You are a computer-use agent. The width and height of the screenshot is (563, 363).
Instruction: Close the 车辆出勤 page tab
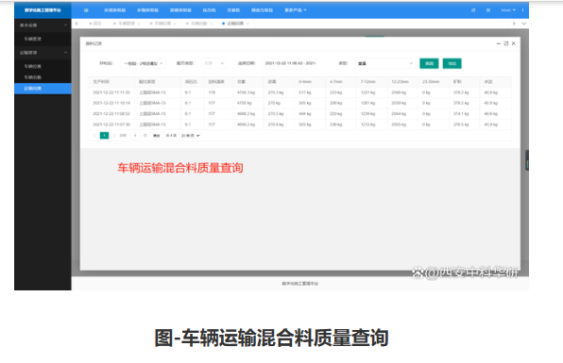point(212,24)
